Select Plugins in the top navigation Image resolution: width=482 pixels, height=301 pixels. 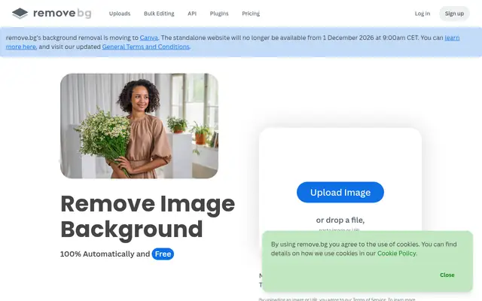tap(219, 14)
